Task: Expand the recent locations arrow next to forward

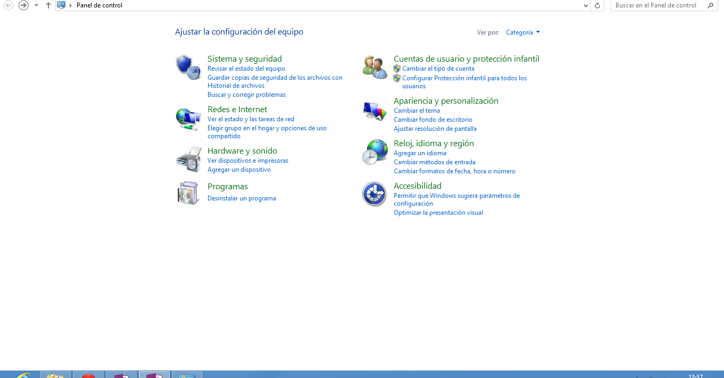Action: [36, 5]
